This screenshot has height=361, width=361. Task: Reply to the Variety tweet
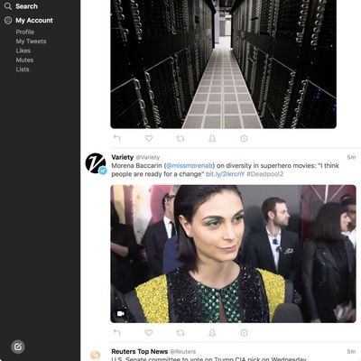(116, 332)
